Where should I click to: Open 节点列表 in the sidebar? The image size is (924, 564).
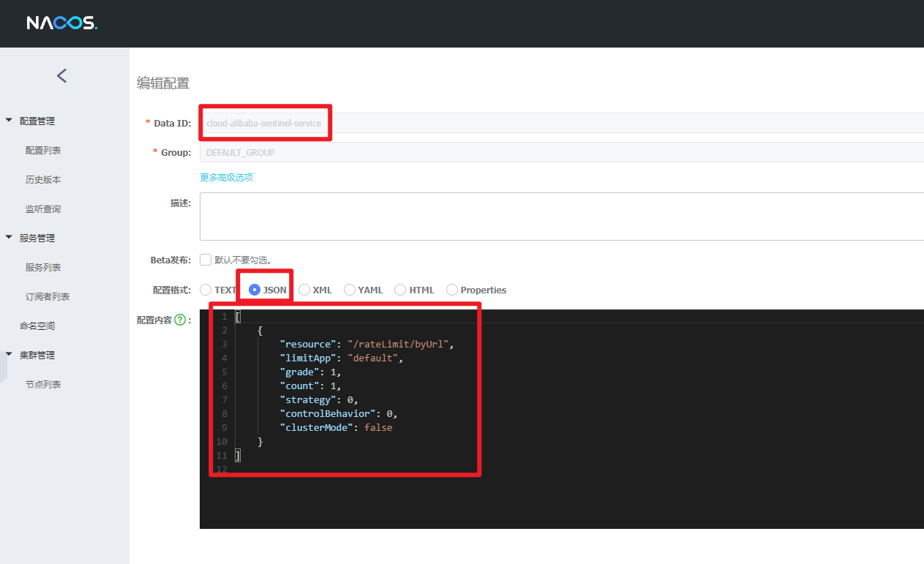pos(43,384)
